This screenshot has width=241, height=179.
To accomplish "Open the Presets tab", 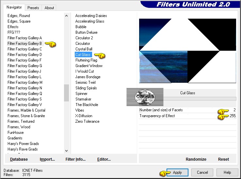I will click(33, 8).
